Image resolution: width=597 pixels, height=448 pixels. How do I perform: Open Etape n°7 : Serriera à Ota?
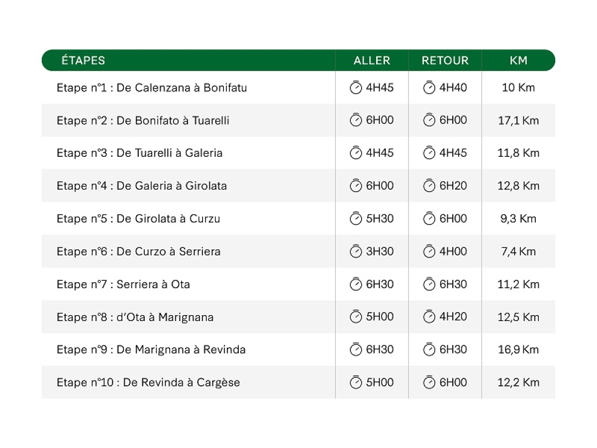[x=123, y=284]
